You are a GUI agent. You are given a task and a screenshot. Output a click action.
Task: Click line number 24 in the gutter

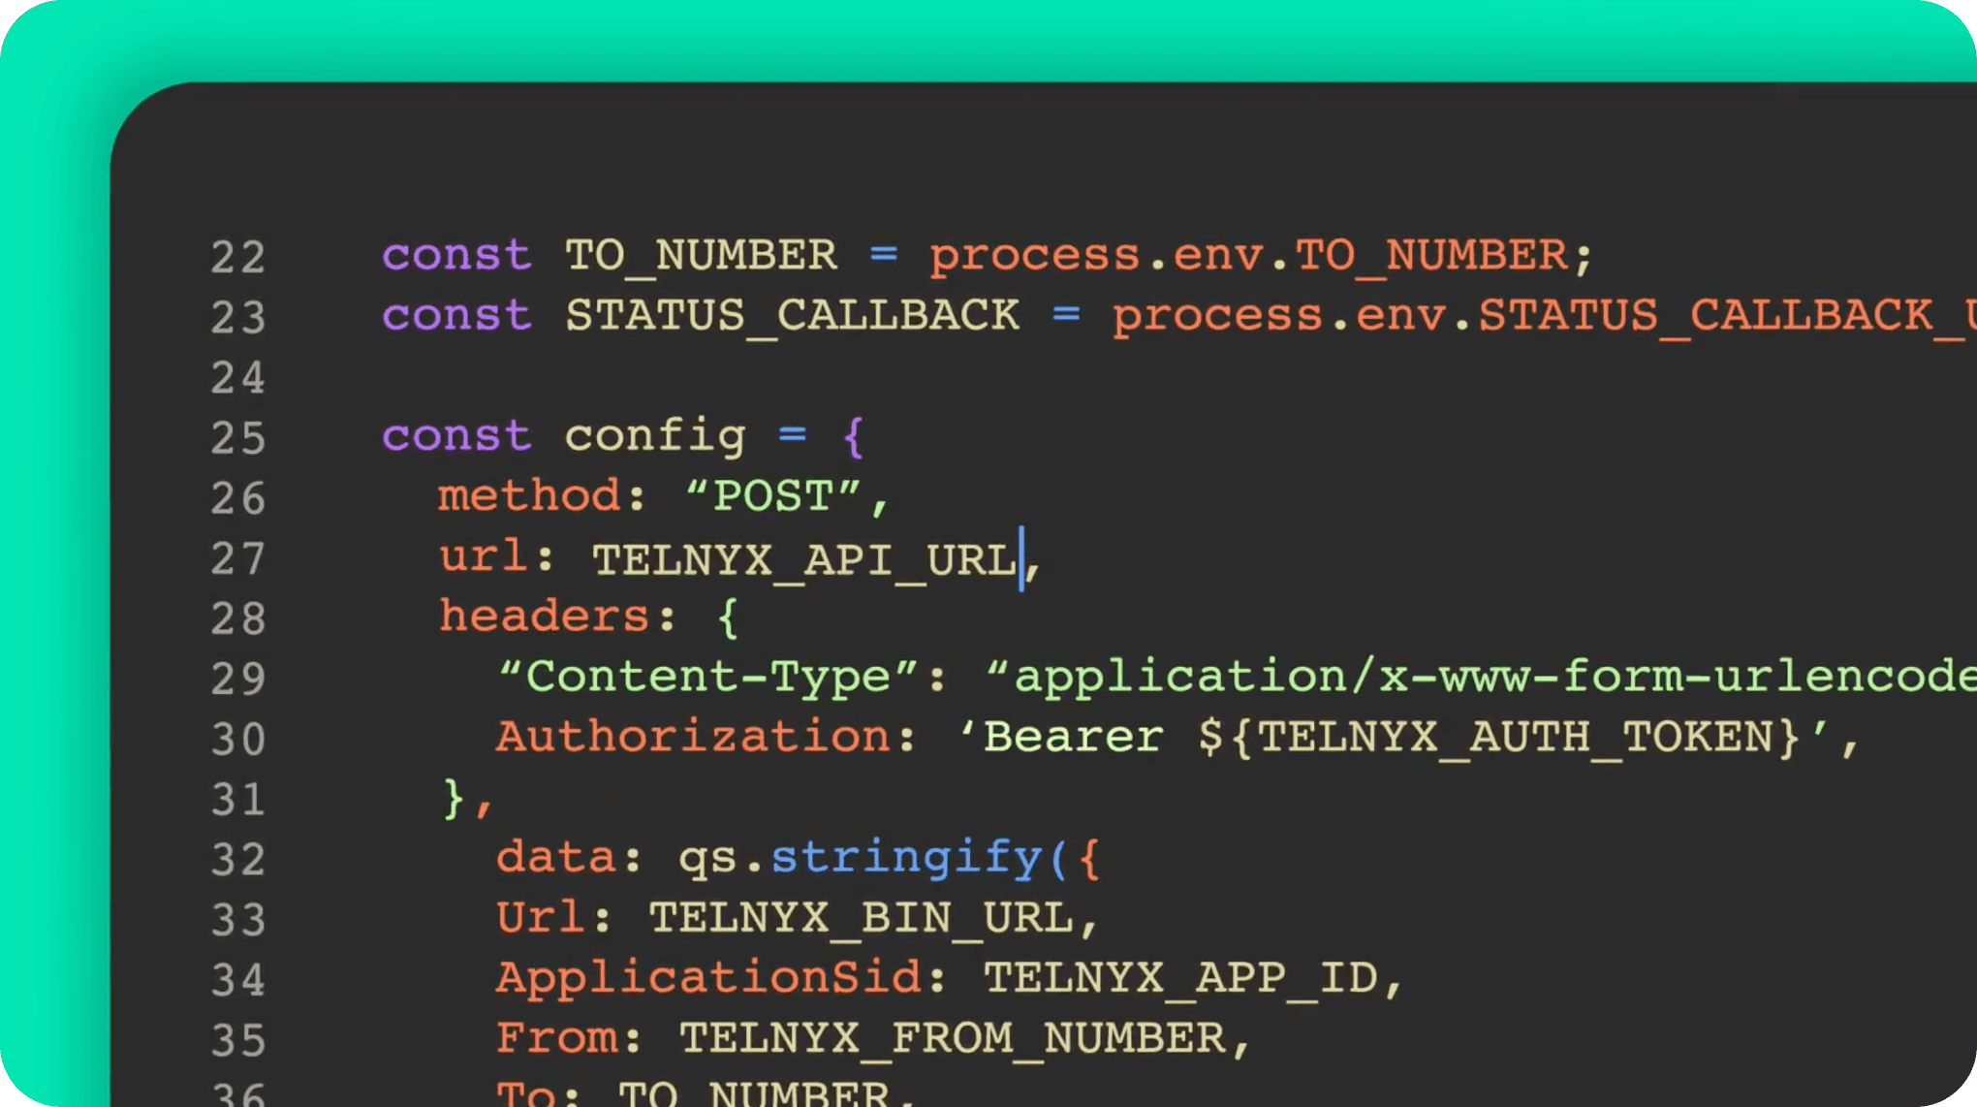(x=238, y=377)
